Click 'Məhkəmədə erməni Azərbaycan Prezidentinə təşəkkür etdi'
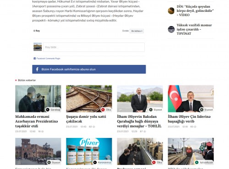 pos(37,121)
